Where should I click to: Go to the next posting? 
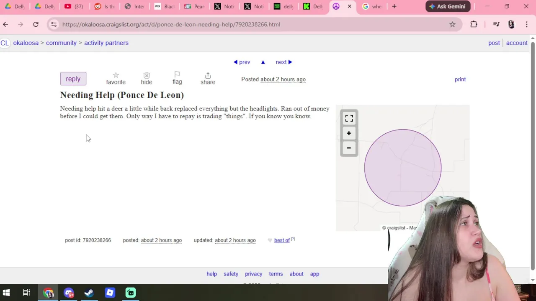(x=284, y=62)
